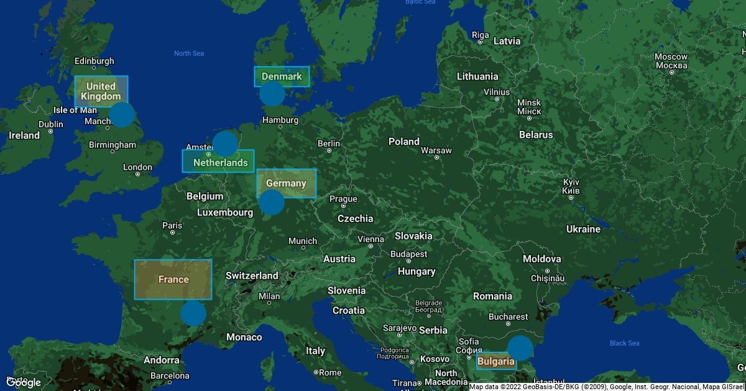This screenshot has height=391, width=746.
Task: Click the highlighted Germany label box
Action: click(x=287, y=183)
